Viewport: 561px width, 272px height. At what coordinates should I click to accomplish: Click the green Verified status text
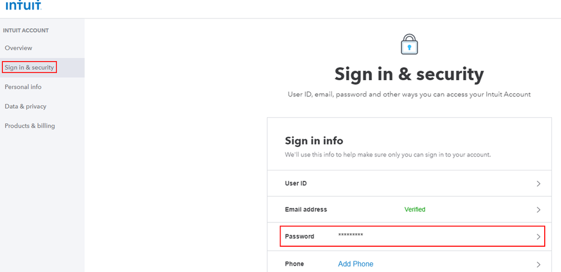415,210
